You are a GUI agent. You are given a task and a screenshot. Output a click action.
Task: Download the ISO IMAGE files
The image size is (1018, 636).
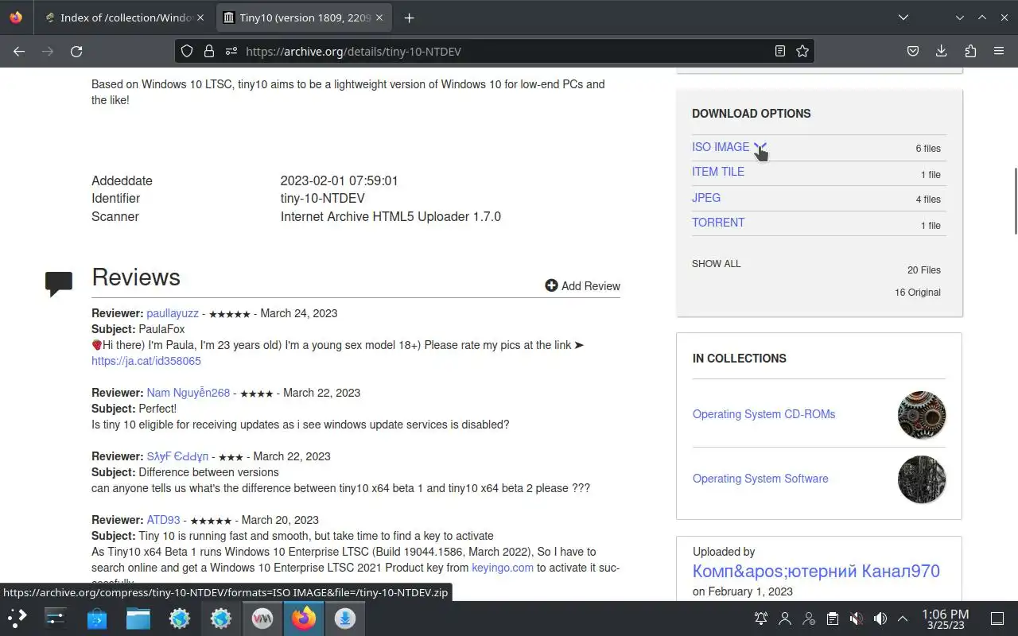[x=721, y=147]
